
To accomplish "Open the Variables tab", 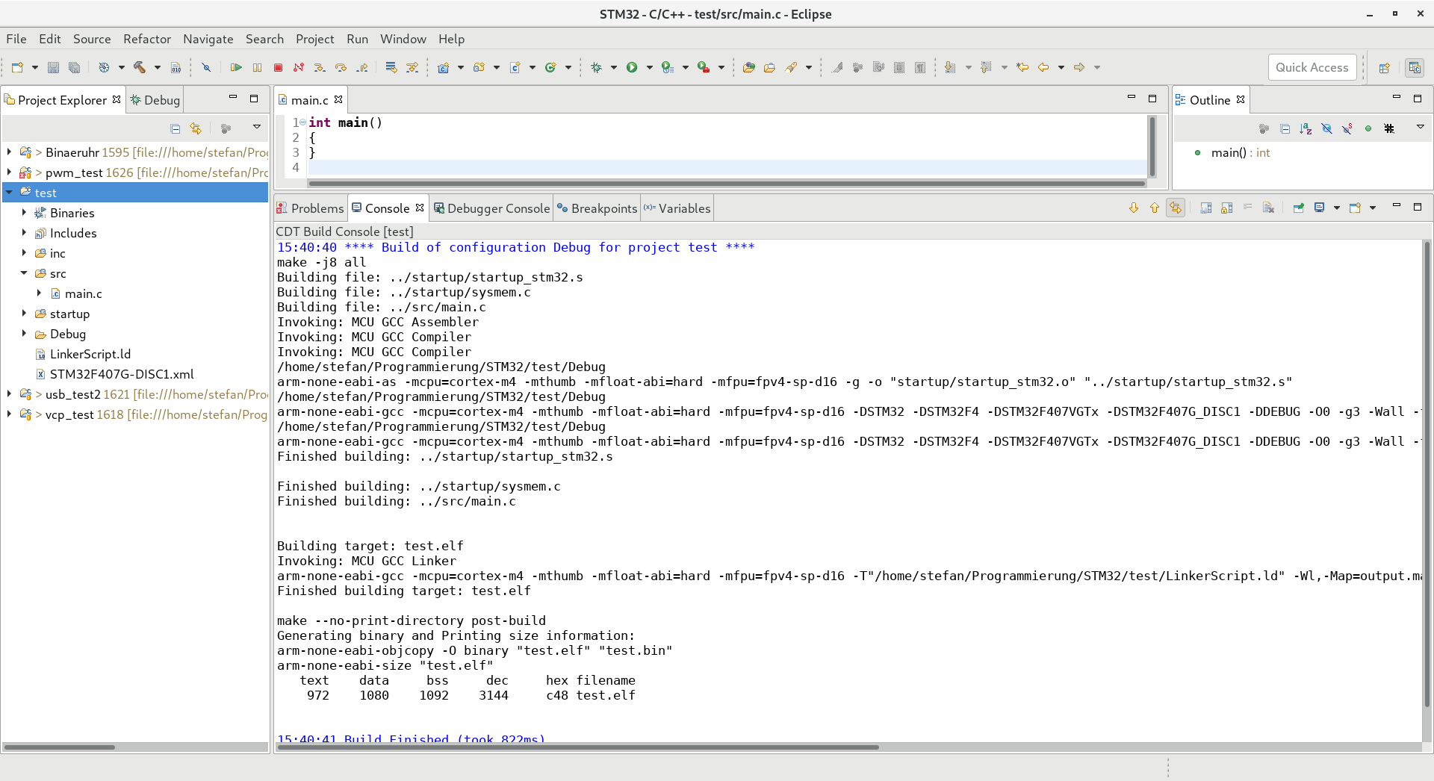I will 677,208.
